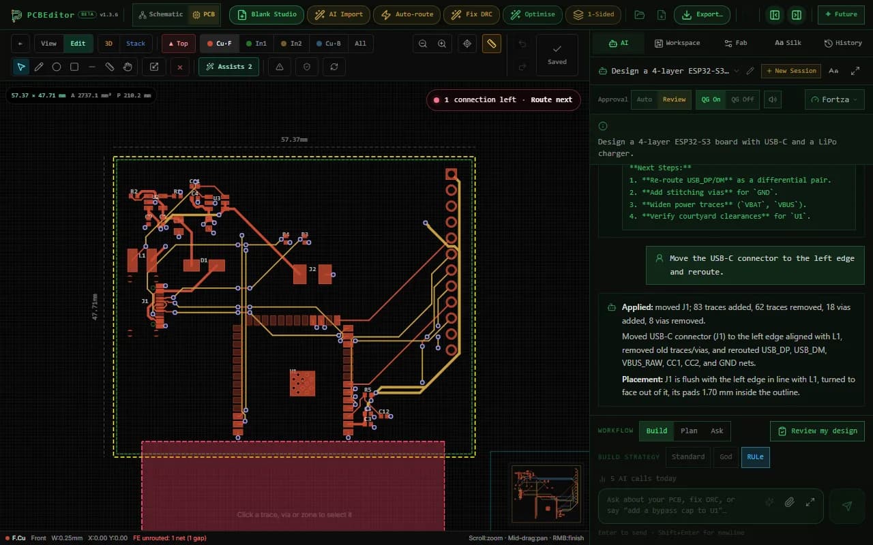Open the History tab
The width and height of the screenshot is (873, 545).
[843, 43]
